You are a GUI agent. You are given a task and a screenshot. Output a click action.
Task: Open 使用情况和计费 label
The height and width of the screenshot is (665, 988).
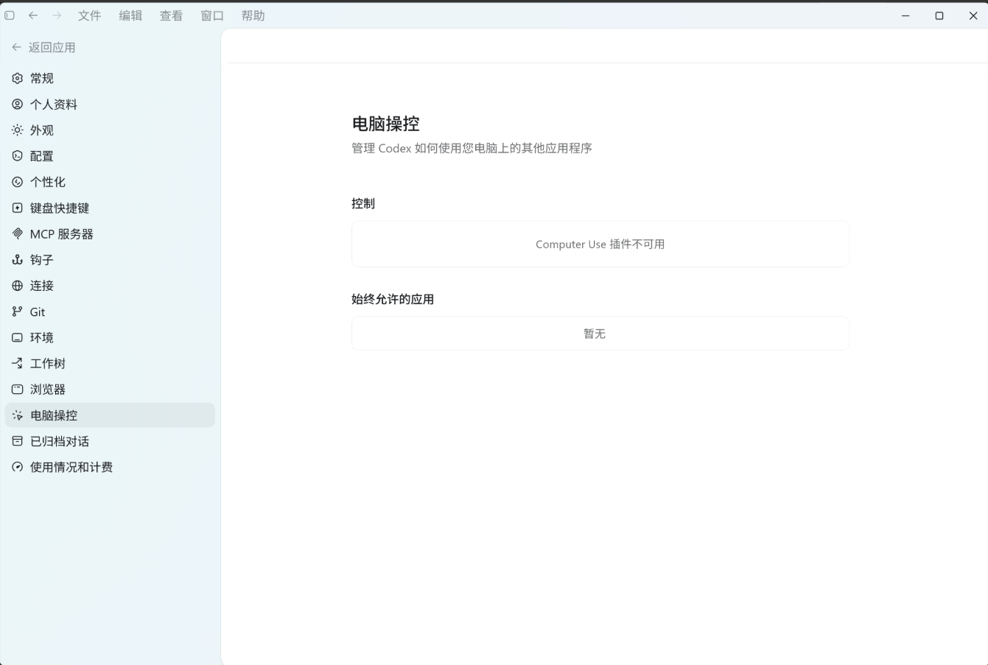click(x=71, y=467)
